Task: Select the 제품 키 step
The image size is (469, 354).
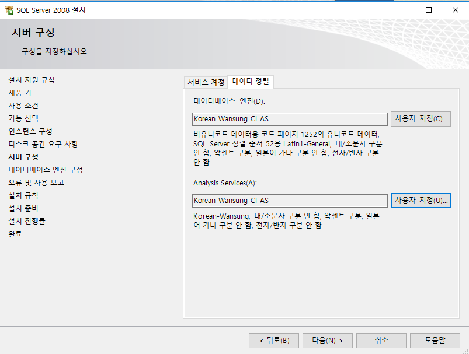Action: tap(20, 93)
